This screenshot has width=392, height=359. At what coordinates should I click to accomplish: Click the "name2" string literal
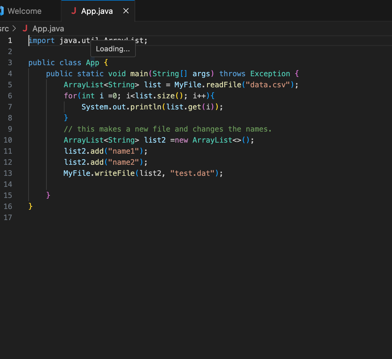pyautogui.click(x=123, y=162)
